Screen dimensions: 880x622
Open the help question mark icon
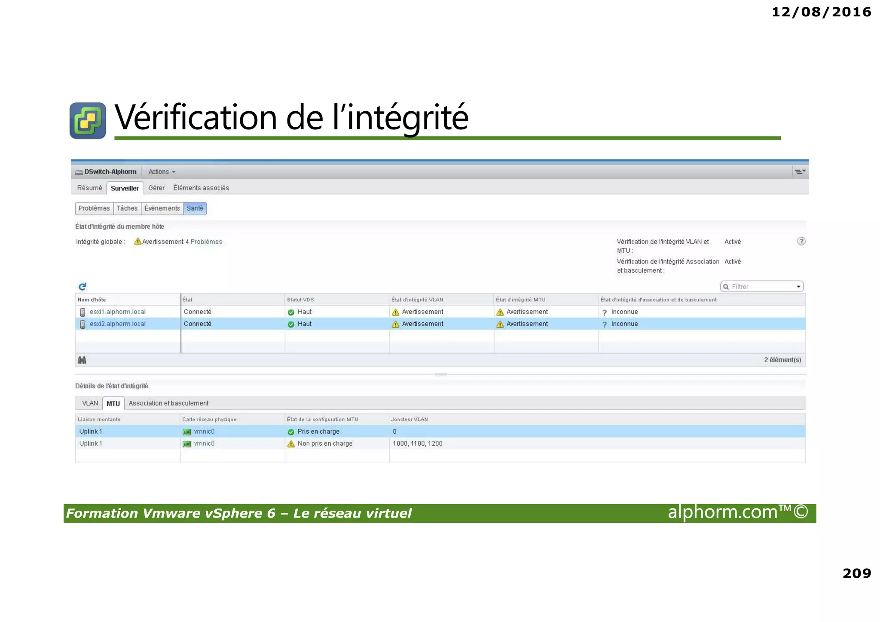[x=801, y=241]
